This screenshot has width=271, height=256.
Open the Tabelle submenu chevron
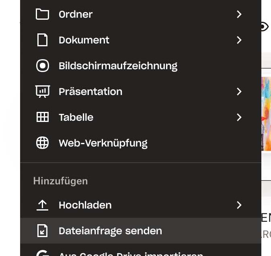point(239,118)
